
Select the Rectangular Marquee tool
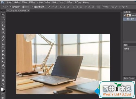point(3,18)
